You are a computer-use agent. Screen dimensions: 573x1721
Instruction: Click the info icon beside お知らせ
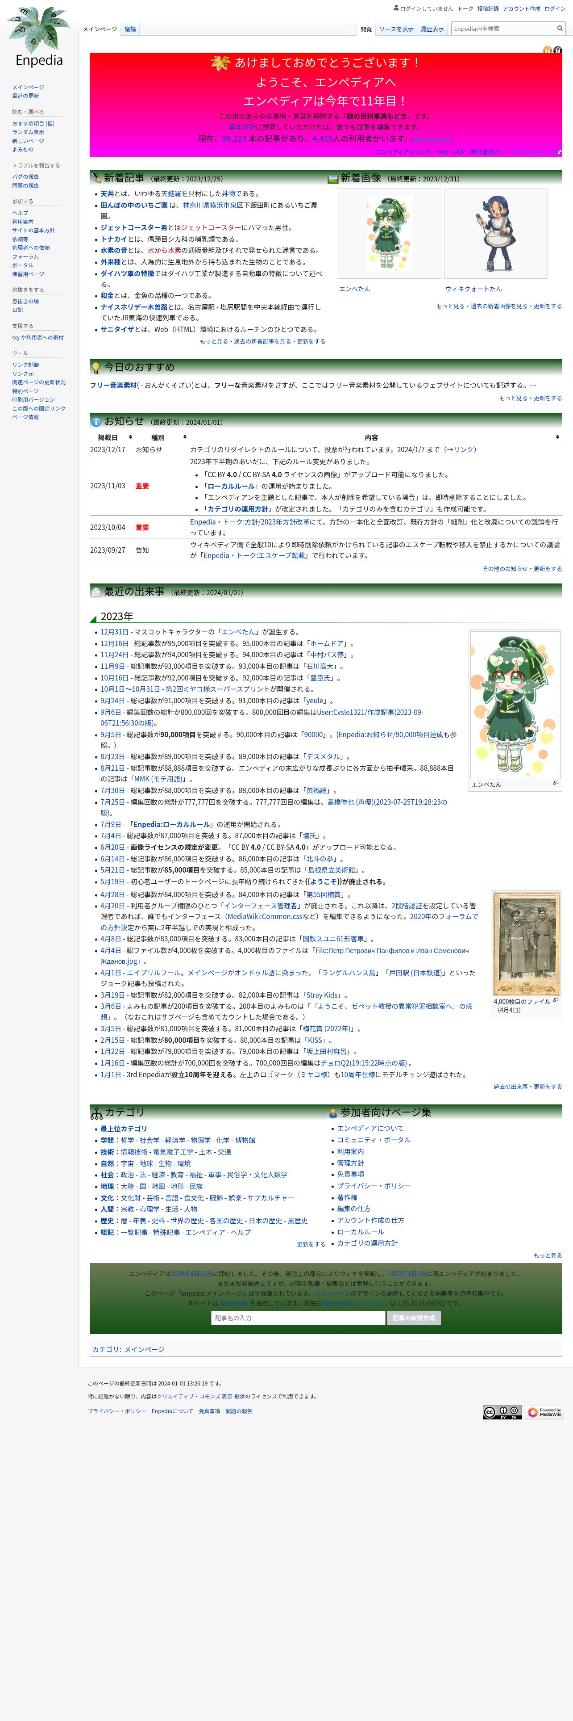[96, 422]
